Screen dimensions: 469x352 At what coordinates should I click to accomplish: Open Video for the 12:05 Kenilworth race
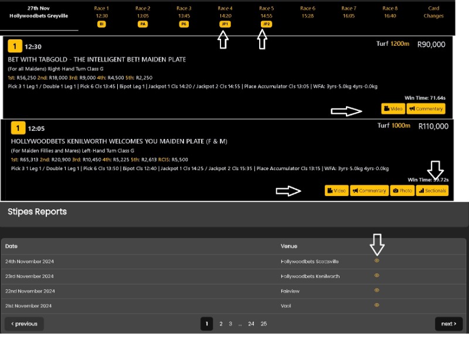(337, 191)
